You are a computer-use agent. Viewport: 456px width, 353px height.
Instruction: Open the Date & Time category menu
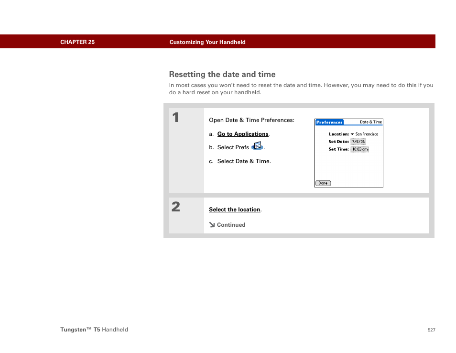(371, 122)
